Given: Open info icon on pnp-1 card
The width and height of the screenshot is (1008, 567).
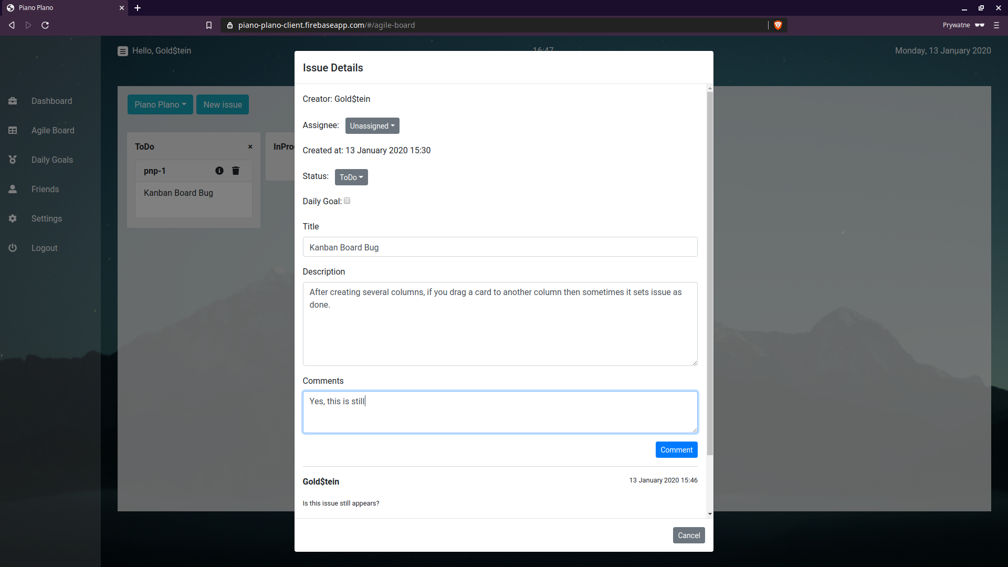Looking at the screenshot, I should tap(219, 171).
